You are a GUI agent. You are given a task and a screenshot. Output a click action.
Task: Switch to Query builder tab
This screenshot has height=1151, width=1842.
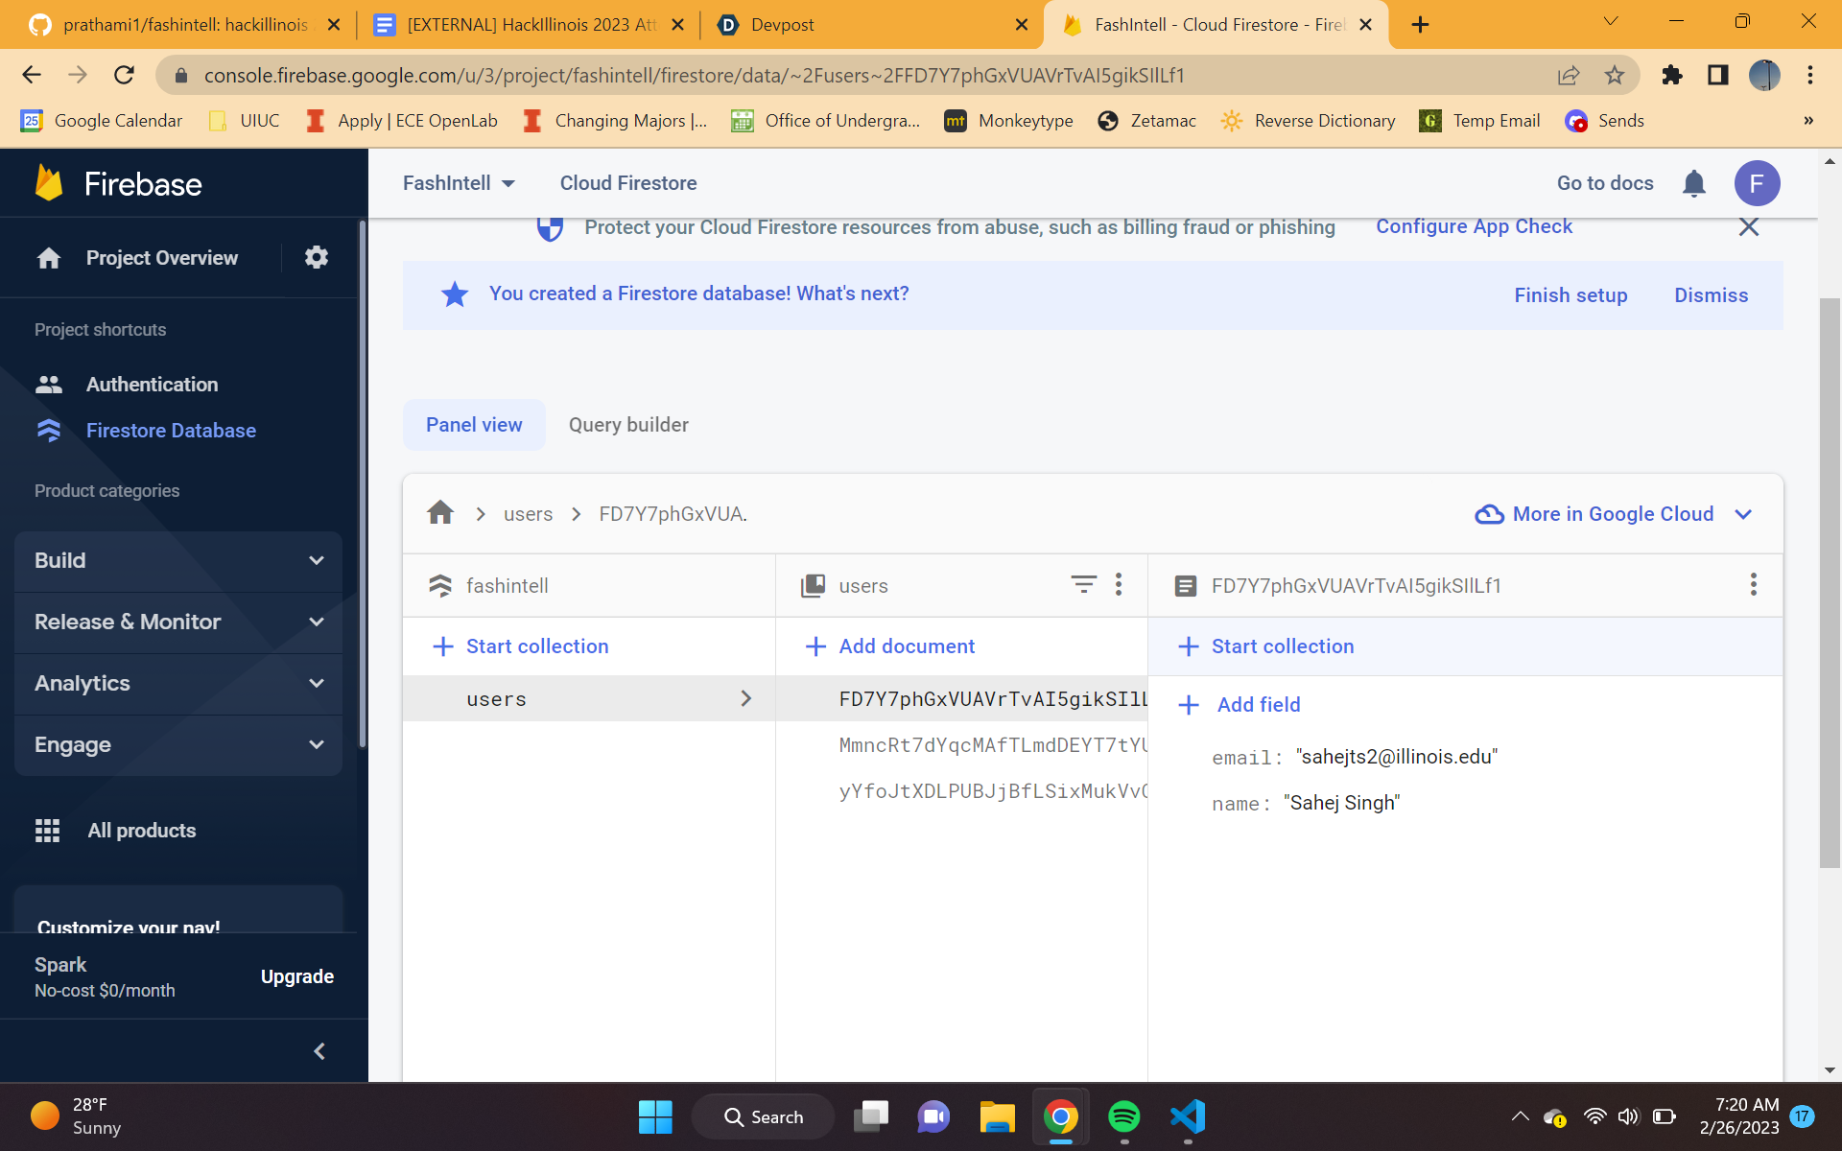click(x=628, y=425)
